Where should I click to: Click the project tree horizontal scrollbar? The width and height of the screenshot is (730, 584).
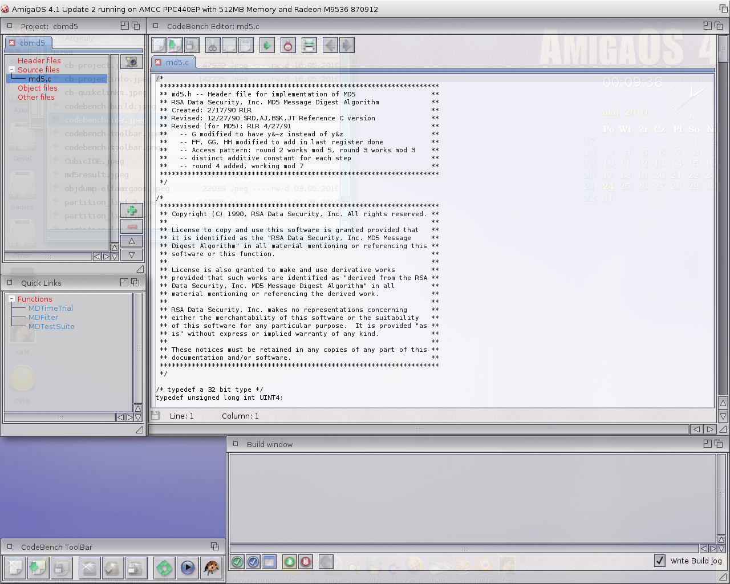point(48,257)
